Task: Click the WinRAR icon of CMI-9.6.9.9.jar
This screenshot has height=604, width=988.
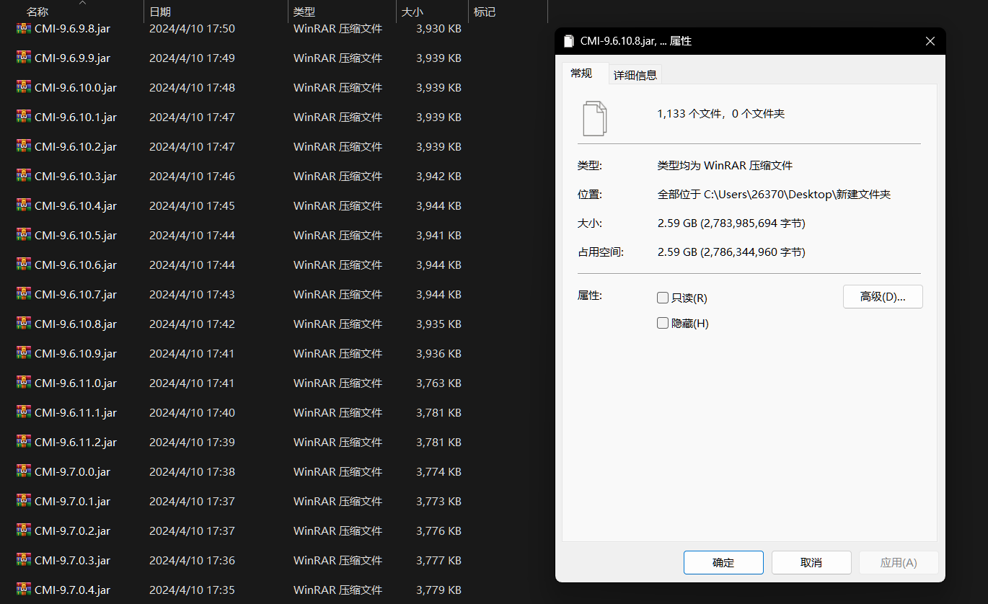Action: click(x=24, y=57)
